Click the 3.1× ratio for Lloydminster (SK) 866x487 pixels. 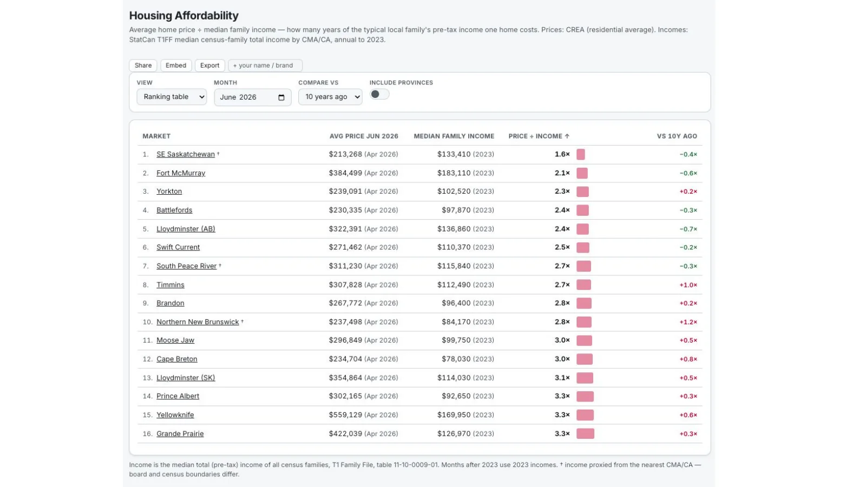562,378
